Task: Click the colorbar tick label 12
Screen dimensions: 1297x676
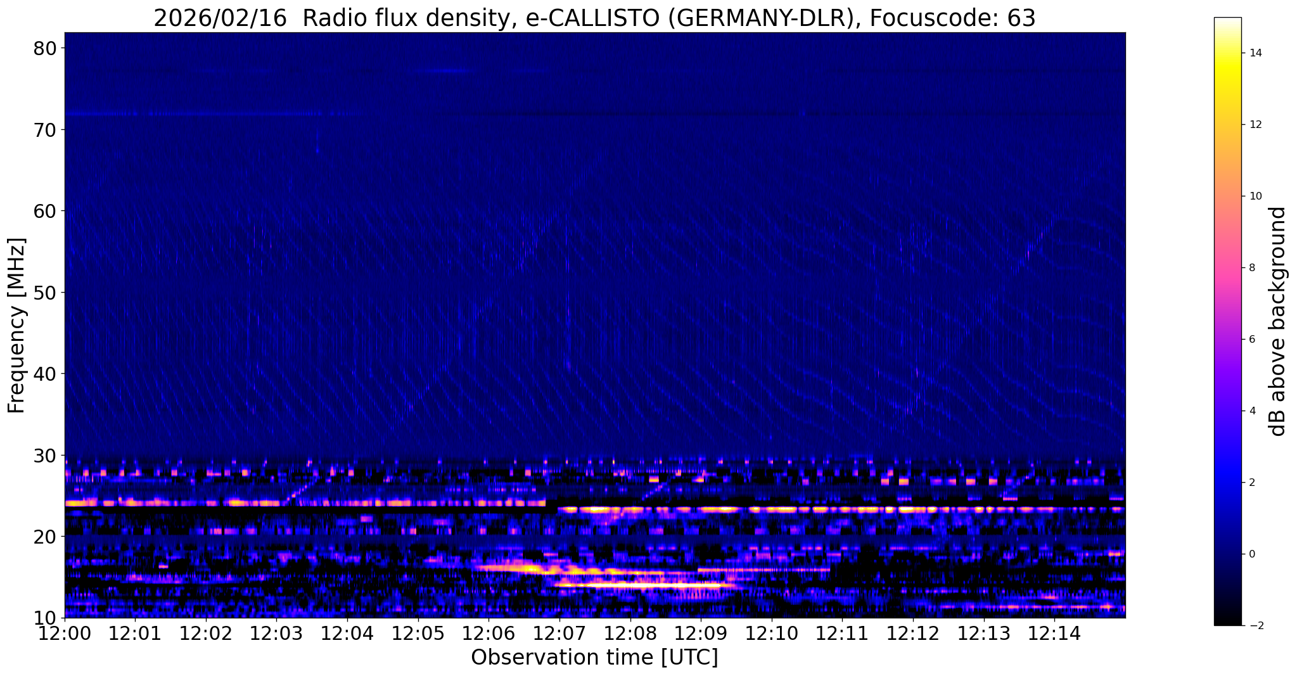Action: (x=1255, y=125)
